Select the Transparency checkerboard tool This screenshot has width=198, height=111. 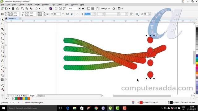(2, 80)
